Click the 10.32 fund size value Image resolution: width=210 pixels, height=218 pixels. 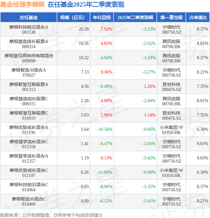84,58
